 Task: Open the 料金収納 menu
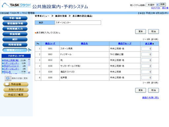point(15,34)
